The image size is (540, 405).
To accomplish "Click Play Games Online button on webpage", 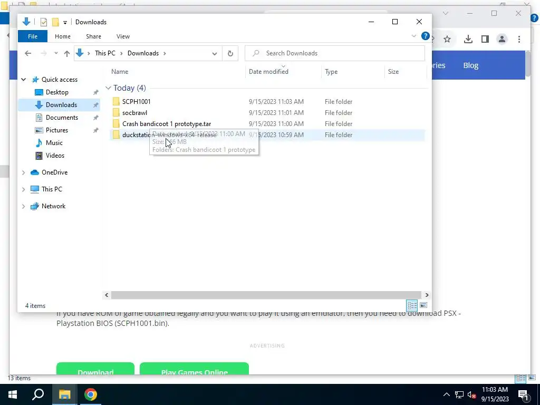I will [194, 369].
